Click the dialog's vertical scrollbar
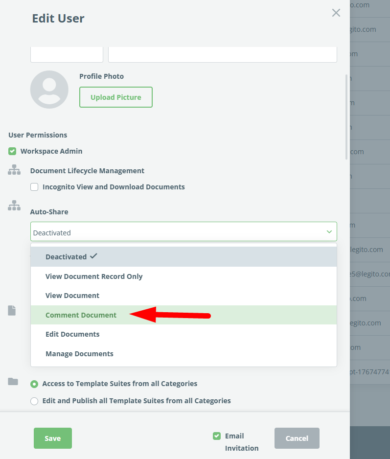Image resolution: width=390 pixels, height=459 pixels. (346, 117)
